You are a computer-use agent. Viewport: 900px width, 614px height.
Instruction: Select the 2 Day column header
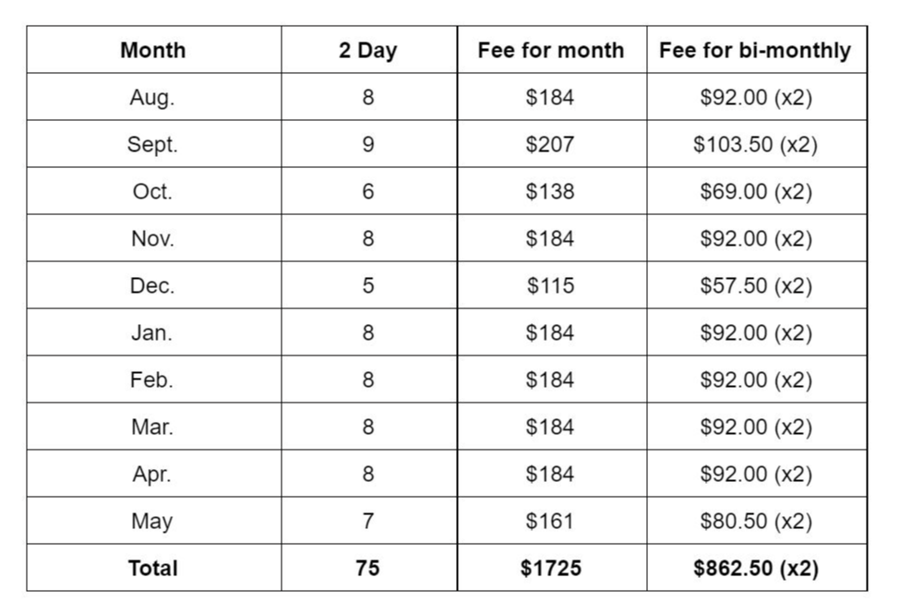367,50
